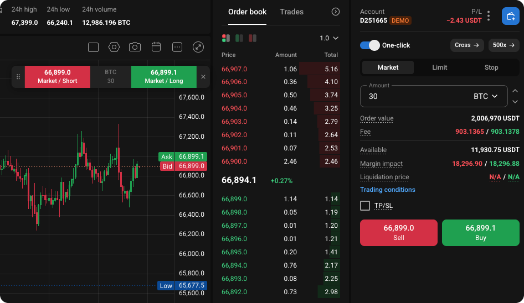Screen dimensions: 524x303
Task: Click the ask price 66,905.0 row
Action: click(281, 95)
